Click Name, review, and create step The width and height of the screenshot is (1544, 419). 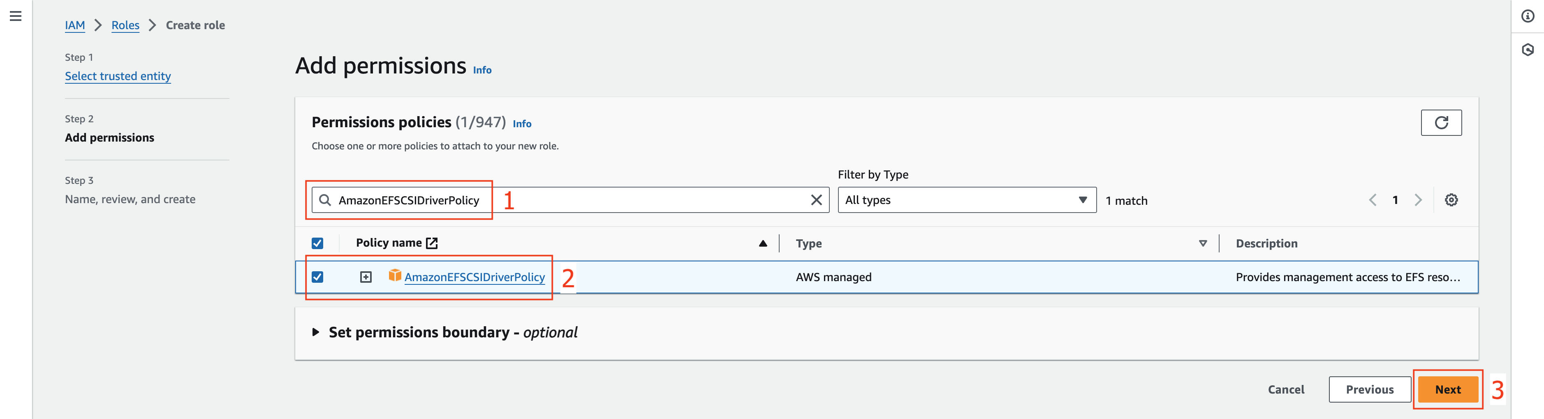pos(130,199)
